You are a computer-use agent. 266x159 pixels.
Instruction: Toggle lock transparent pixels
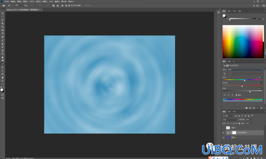228,124
